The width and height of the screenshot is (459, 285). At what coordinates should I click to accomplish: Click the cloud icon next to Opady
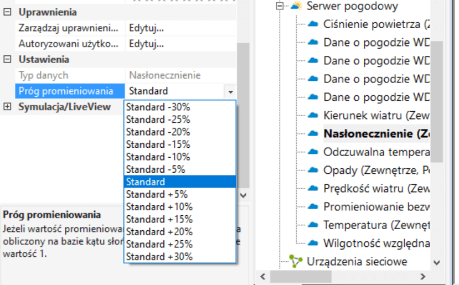pos(314,170)
